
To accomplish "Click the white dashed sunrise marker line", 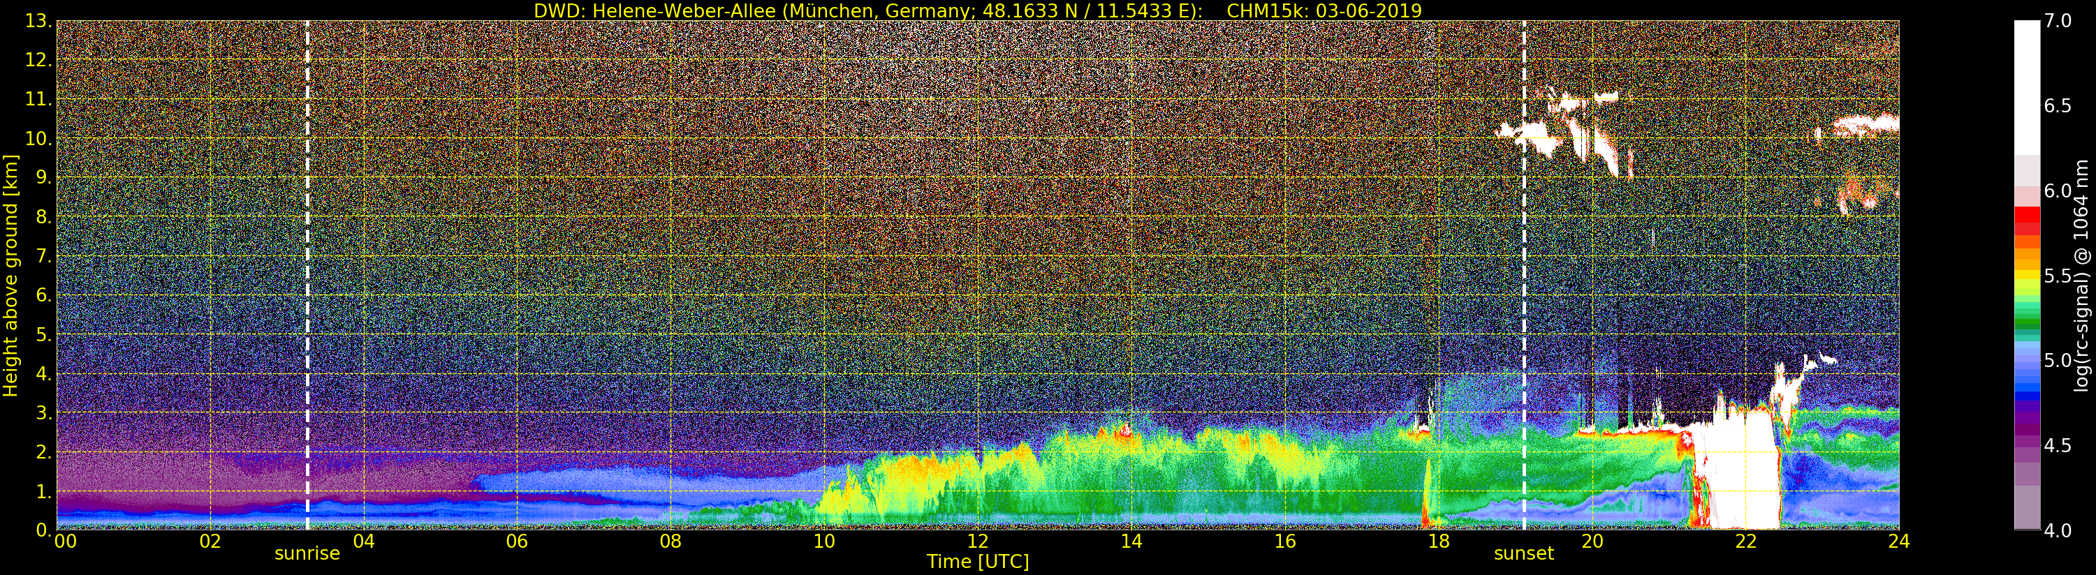I will 307,275.
